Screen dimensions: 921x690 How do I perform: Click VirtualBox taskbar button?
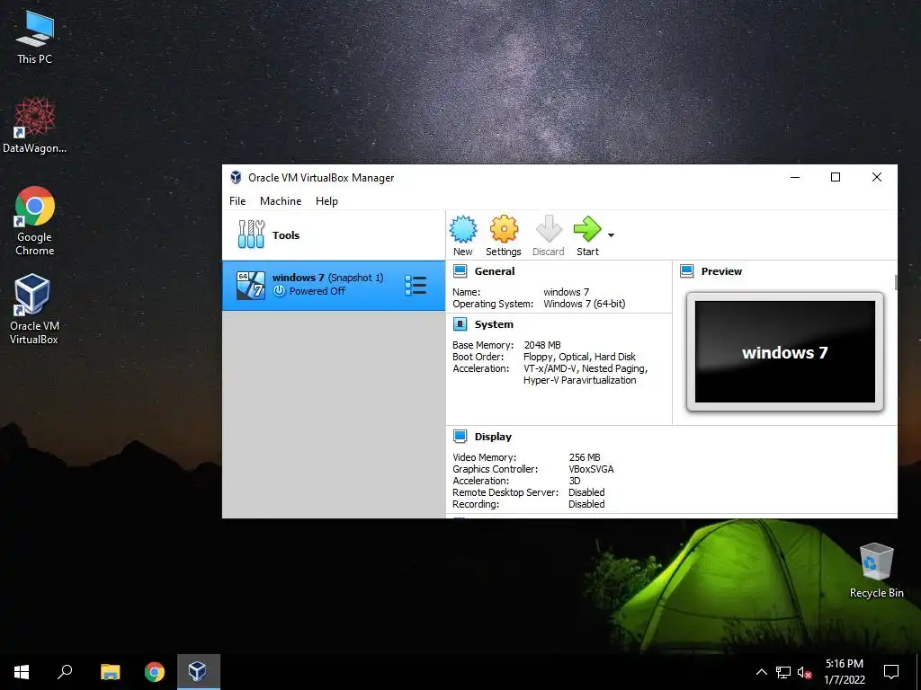click(199, 672)
